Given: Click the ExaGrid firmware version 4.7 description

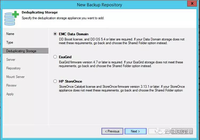Looking at the screenshot, I should 121,64.
